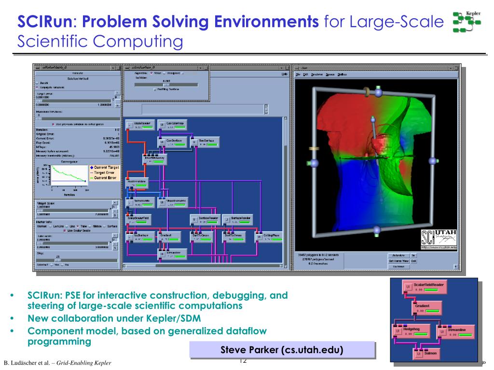Image resolution: width=494 pixels, height=370 pixels.
Task: Choose the Yes radio button
Action: pyautogui.click(x=52, y=265)
